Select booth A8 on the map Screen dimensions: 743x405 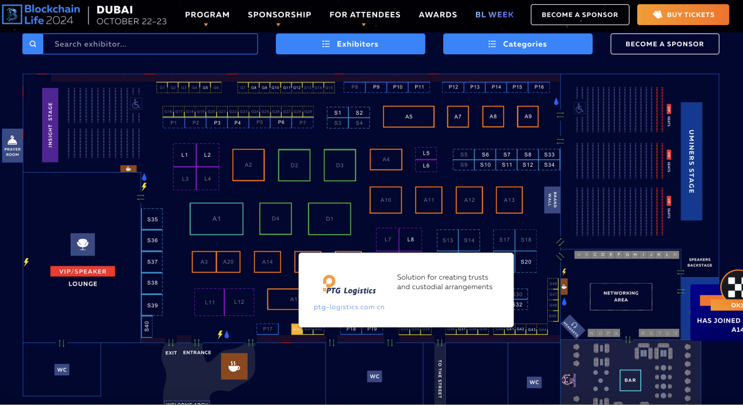coord(493,116)
